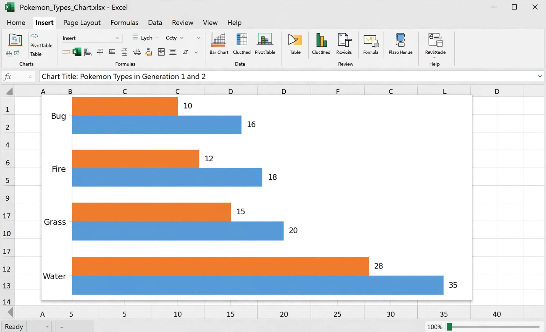
Task: Click the cloud icon above PivotTable
Action: point(34,36)
